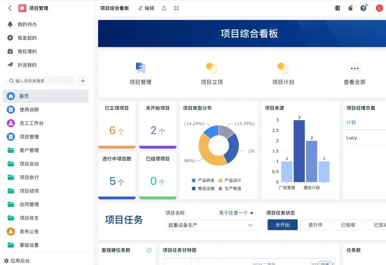Screen dimensions: 386x265
Task: Open the 项目管理 blue shortcut icon
Action: pos(140,68)
